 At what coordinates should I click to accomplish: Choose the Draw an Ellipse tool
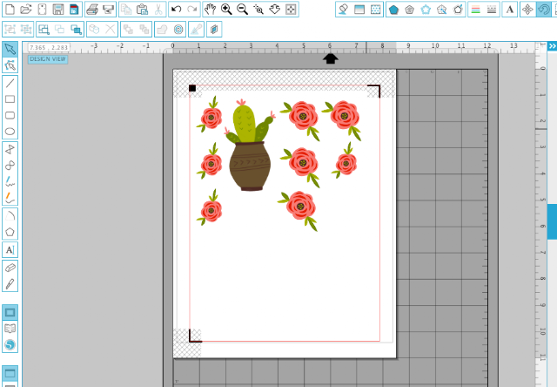coord(10,132)
